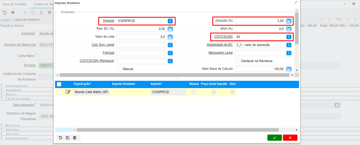Viewport: 360px width, 145px height.
Task: Click the green confirm checkmark button
Action: [x=274, y=138]
